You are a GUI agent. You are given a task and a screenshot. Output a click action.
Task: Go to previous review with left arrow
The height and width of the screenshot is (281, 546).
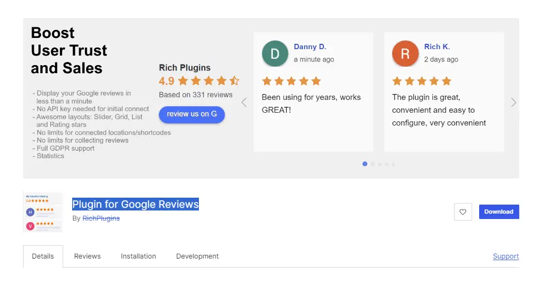(244, 102)
